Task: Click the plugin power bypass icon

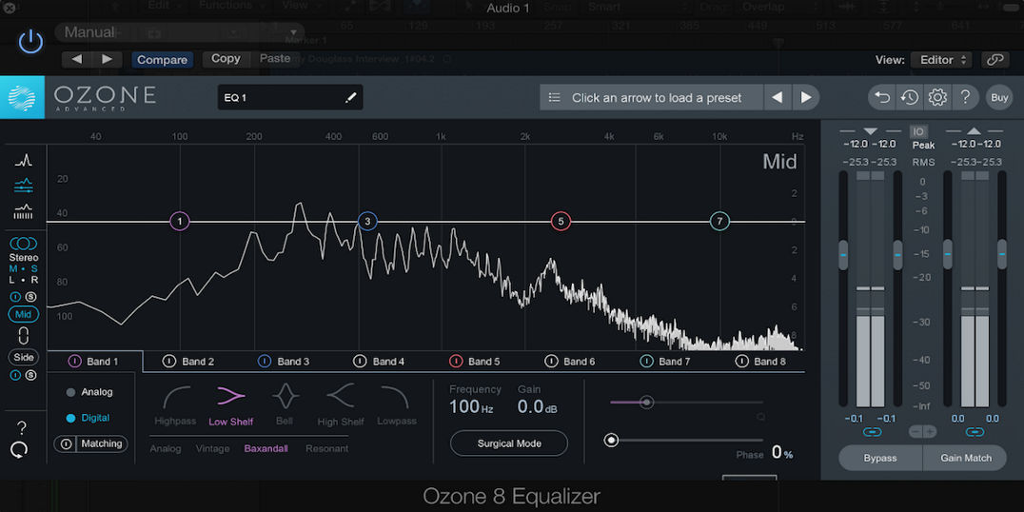Action: [x=30, y=41]
